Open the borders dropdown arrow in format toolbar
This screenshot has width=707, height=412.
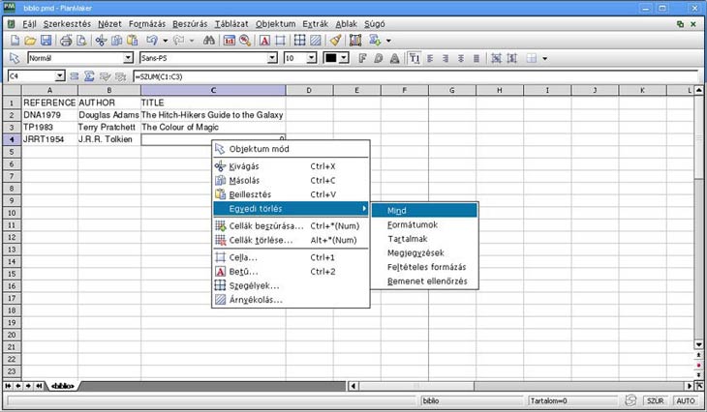(544, 58)
